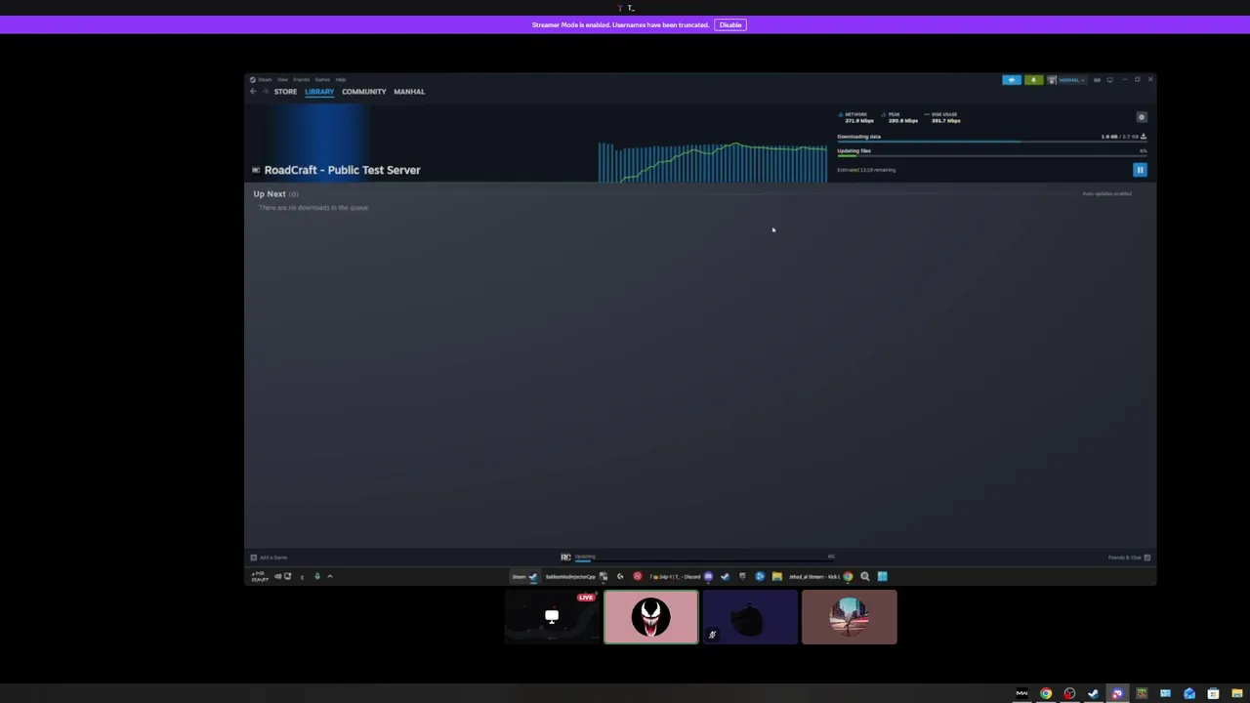Switch to the LIBRARY tab
The width and height of the screenshot is (1250, 703).
tap(319, 91)
